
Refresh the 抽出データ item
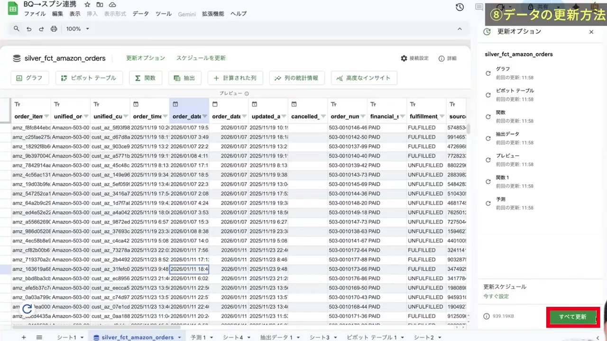[488, 139]
